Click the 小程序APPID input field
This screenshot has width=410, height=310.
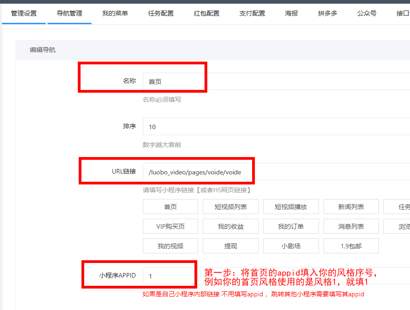[x=276, y=276]
